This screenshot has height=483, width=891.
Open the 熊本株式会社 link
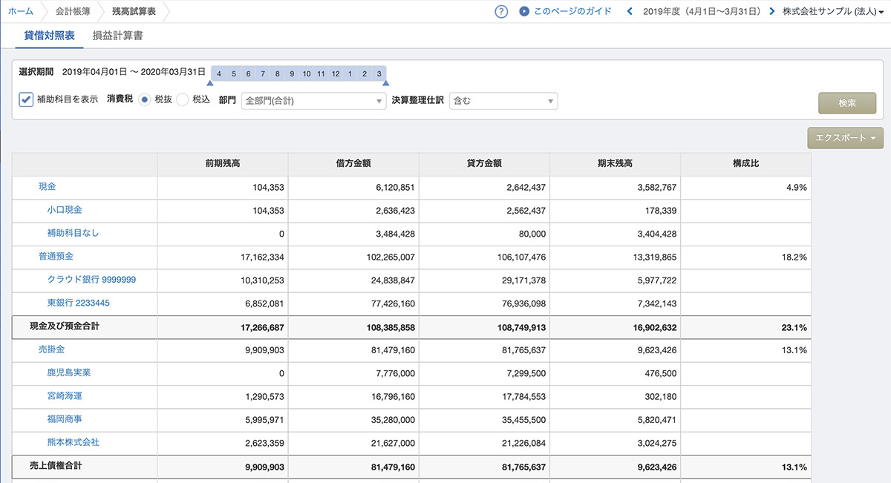click(73, 442)
